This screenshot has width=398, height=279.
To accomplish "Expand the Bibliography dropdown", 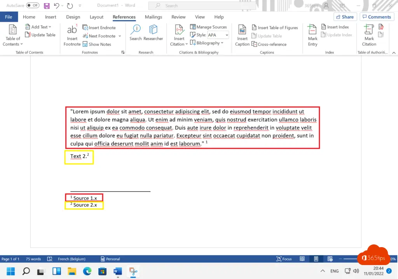I will (x=208, y=43).
